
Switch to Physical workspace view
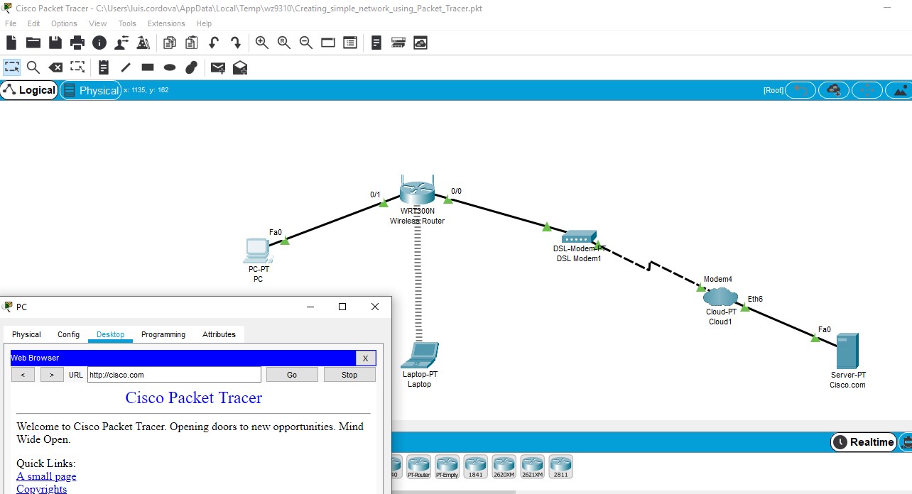91,90
